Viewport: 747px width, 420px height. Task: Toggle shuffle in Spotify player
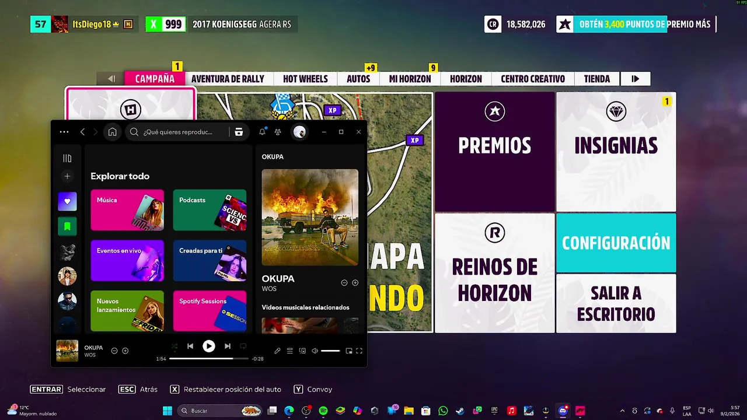[174, 346]
